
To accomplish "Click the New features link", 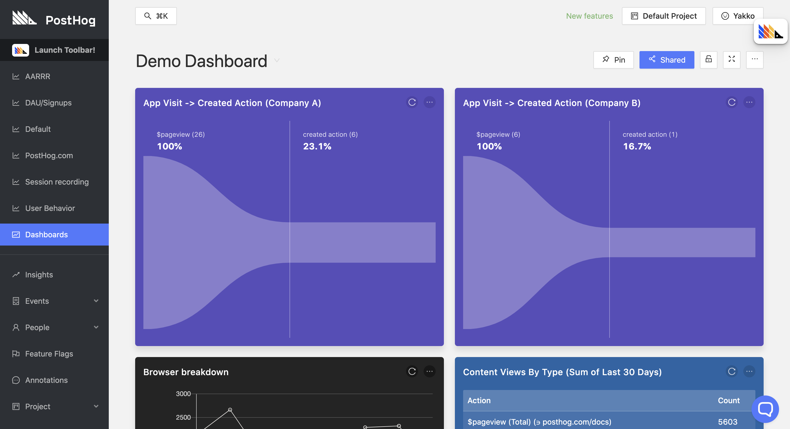I will (x=589, y=16).
